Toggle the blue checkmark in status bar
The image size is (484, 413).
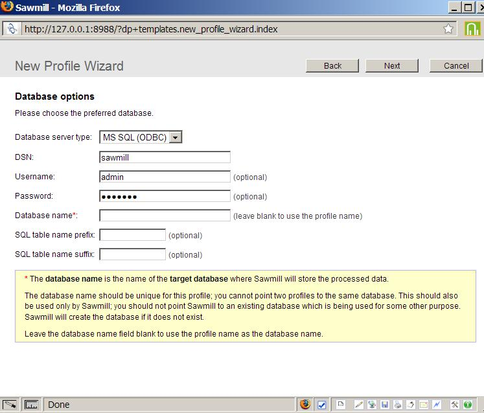(321, 405)
